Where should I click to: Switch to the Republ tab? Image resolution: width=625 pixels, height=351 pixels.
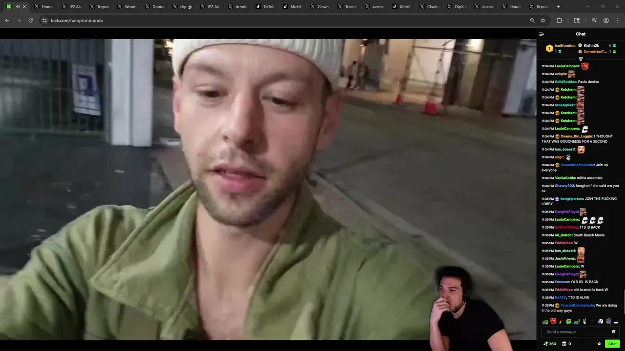(x=539, y=7)
